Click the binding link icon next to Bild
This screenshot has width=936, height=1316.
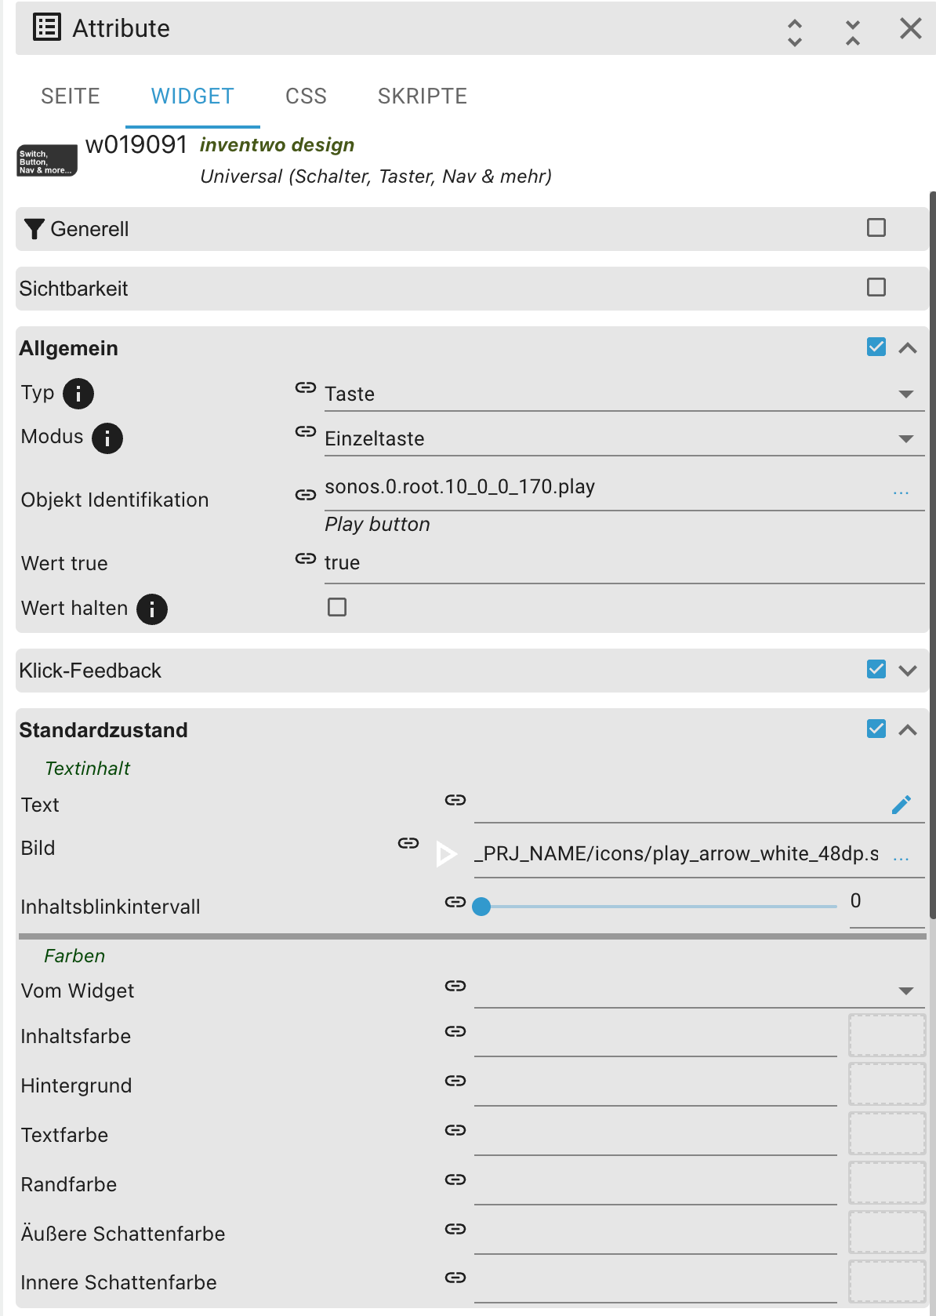coord(408,843)
